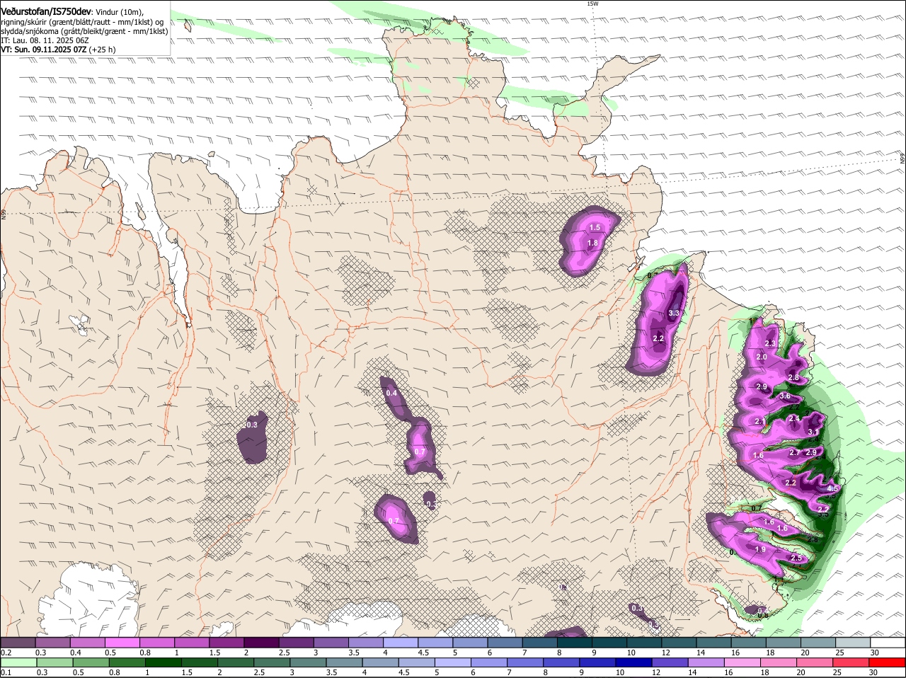Click the 3.3 precipitation value on the map
The height and width of the screenshot is (678, 906).
(674, 313)
